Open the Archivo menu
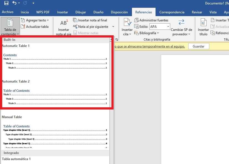This screenshot has height=164, width=229. (x=7, y=12)
